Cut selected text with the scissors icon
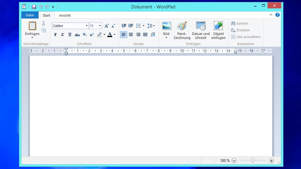The image size is (301, 169). tap(43, 24)
